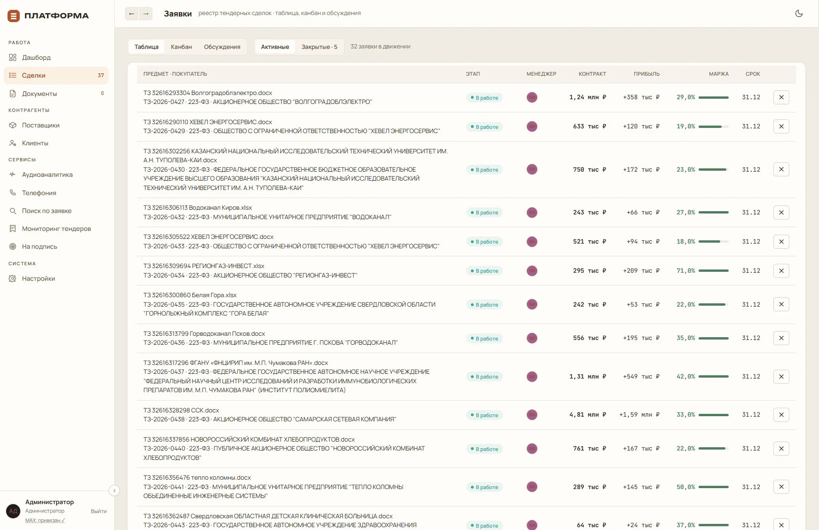Click margin bar of 18,0% row

pos(714,242)
